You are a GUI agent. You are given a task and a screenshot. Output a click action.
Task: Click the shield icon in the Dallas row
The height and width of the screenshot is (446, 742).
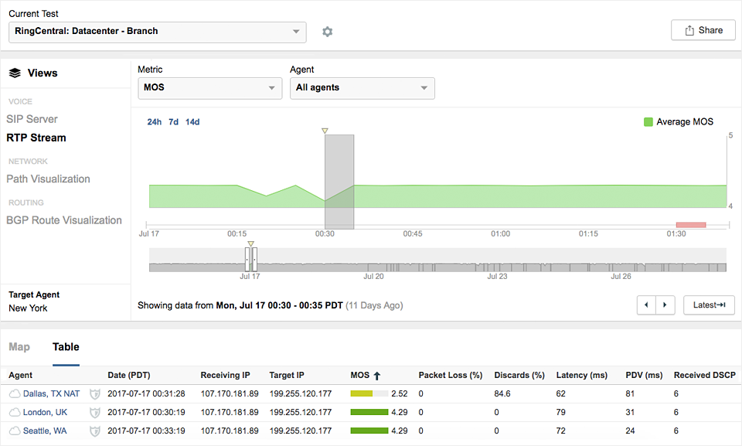click(95, 393)
